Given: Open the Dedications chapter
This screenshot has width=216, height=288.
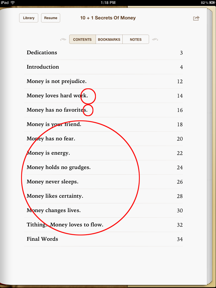Looking at the screenshot, I should tap(103, 53).
